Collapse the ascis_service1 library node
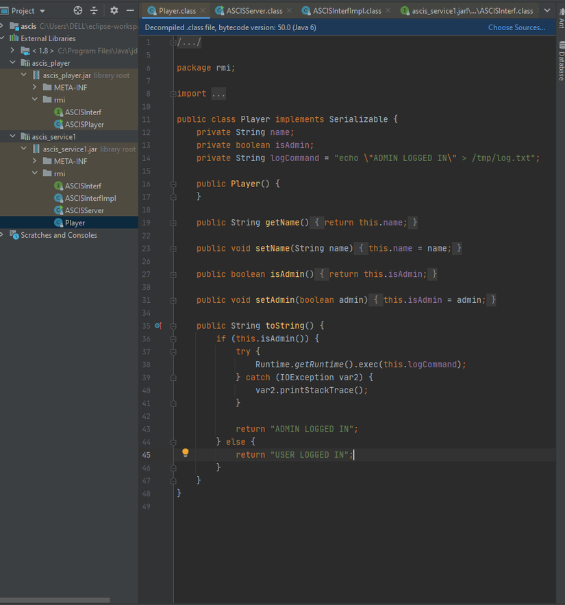This screenshot has width=565, height=605. pos(14,137)
